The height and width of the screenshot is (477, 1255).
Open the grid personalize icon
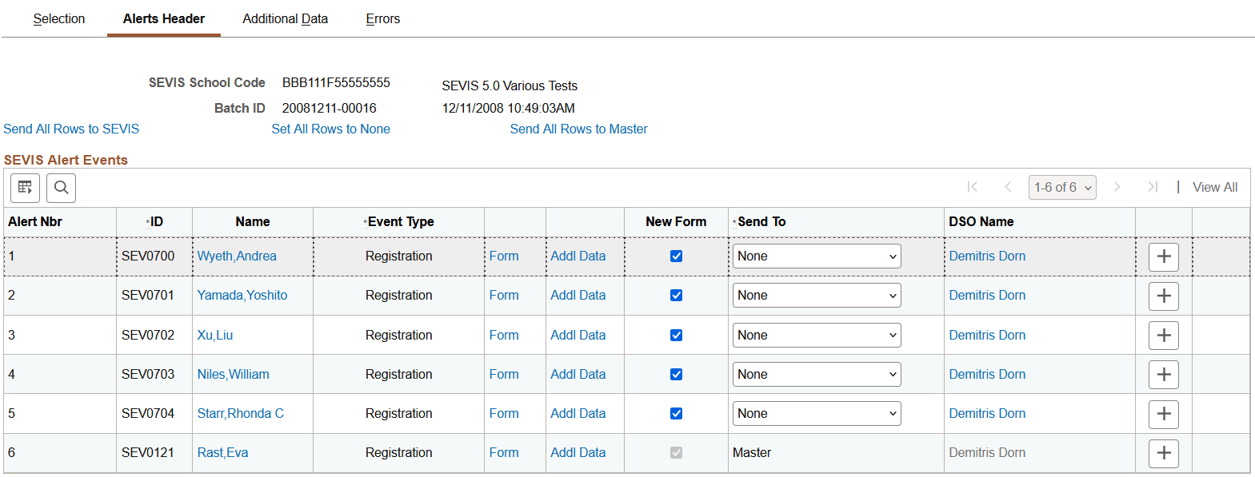coord(25,188)
